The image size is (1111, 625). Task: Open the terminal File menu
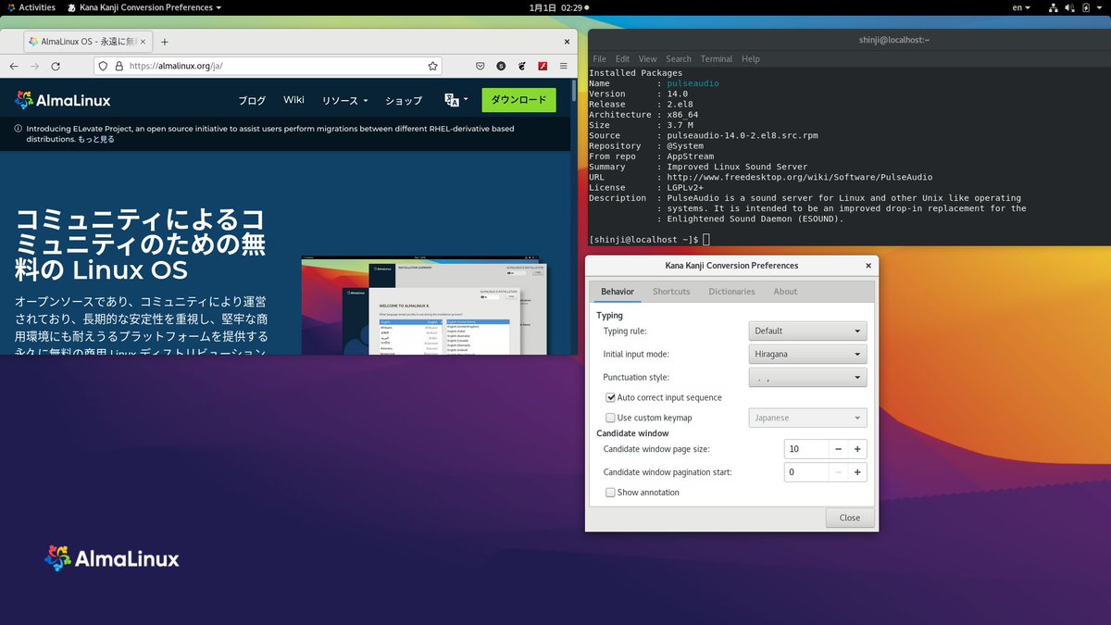click(x=599, y=58)
